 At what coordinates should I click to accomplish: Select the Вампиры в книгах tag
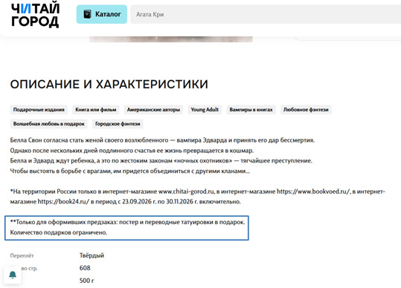pos(251,110)
